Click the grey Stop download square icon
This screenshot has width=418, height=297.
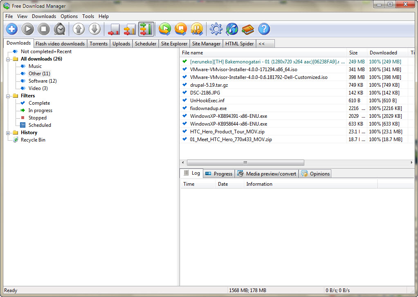[x=44, y=29]
